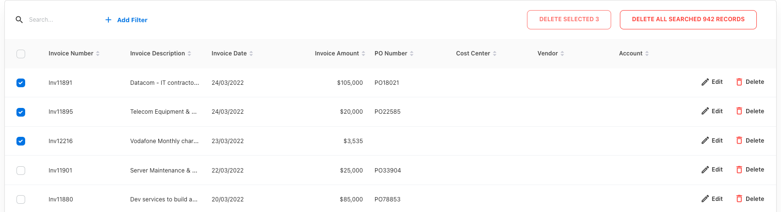Click the plus icon beside Add Filter
This screenshot has width=781, height=212.
(108, 20)
